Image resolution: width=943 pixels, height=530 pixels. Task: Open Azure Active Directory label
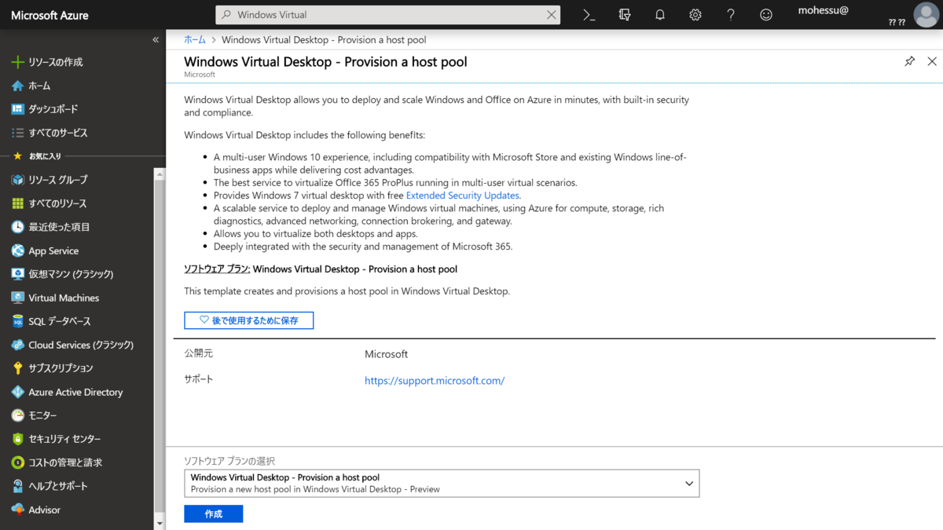(75, 392)
